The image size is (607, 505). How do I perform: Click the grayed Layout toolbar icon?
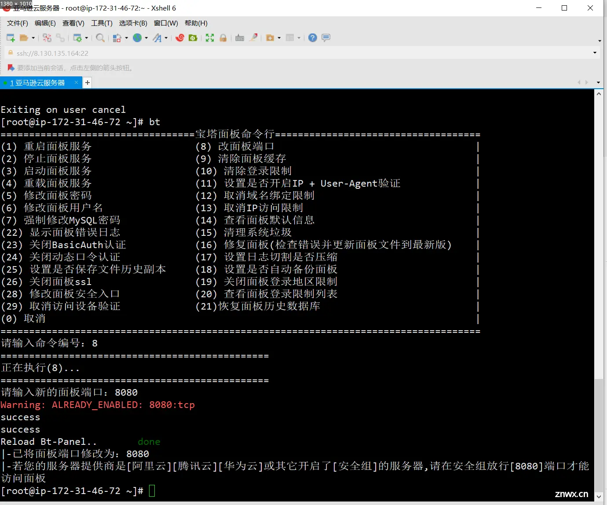click(x=290, y=38)
